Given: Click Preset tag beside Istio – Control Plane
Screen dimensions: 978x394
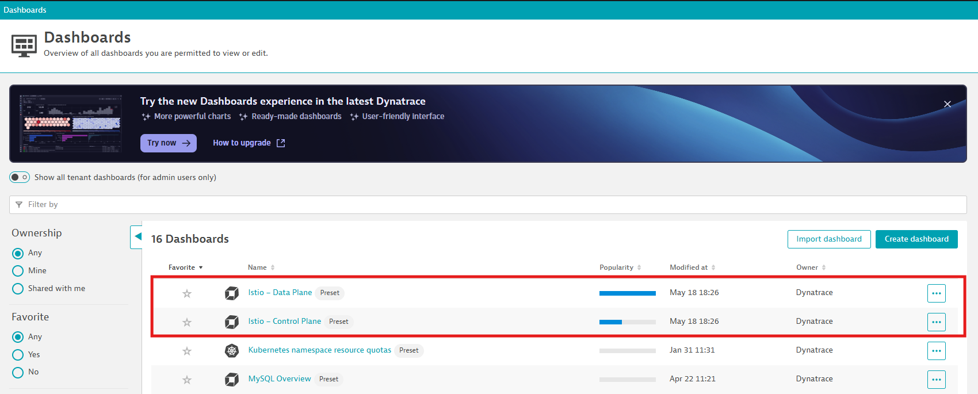Looking at the screenshot, I should click(339, 322).
